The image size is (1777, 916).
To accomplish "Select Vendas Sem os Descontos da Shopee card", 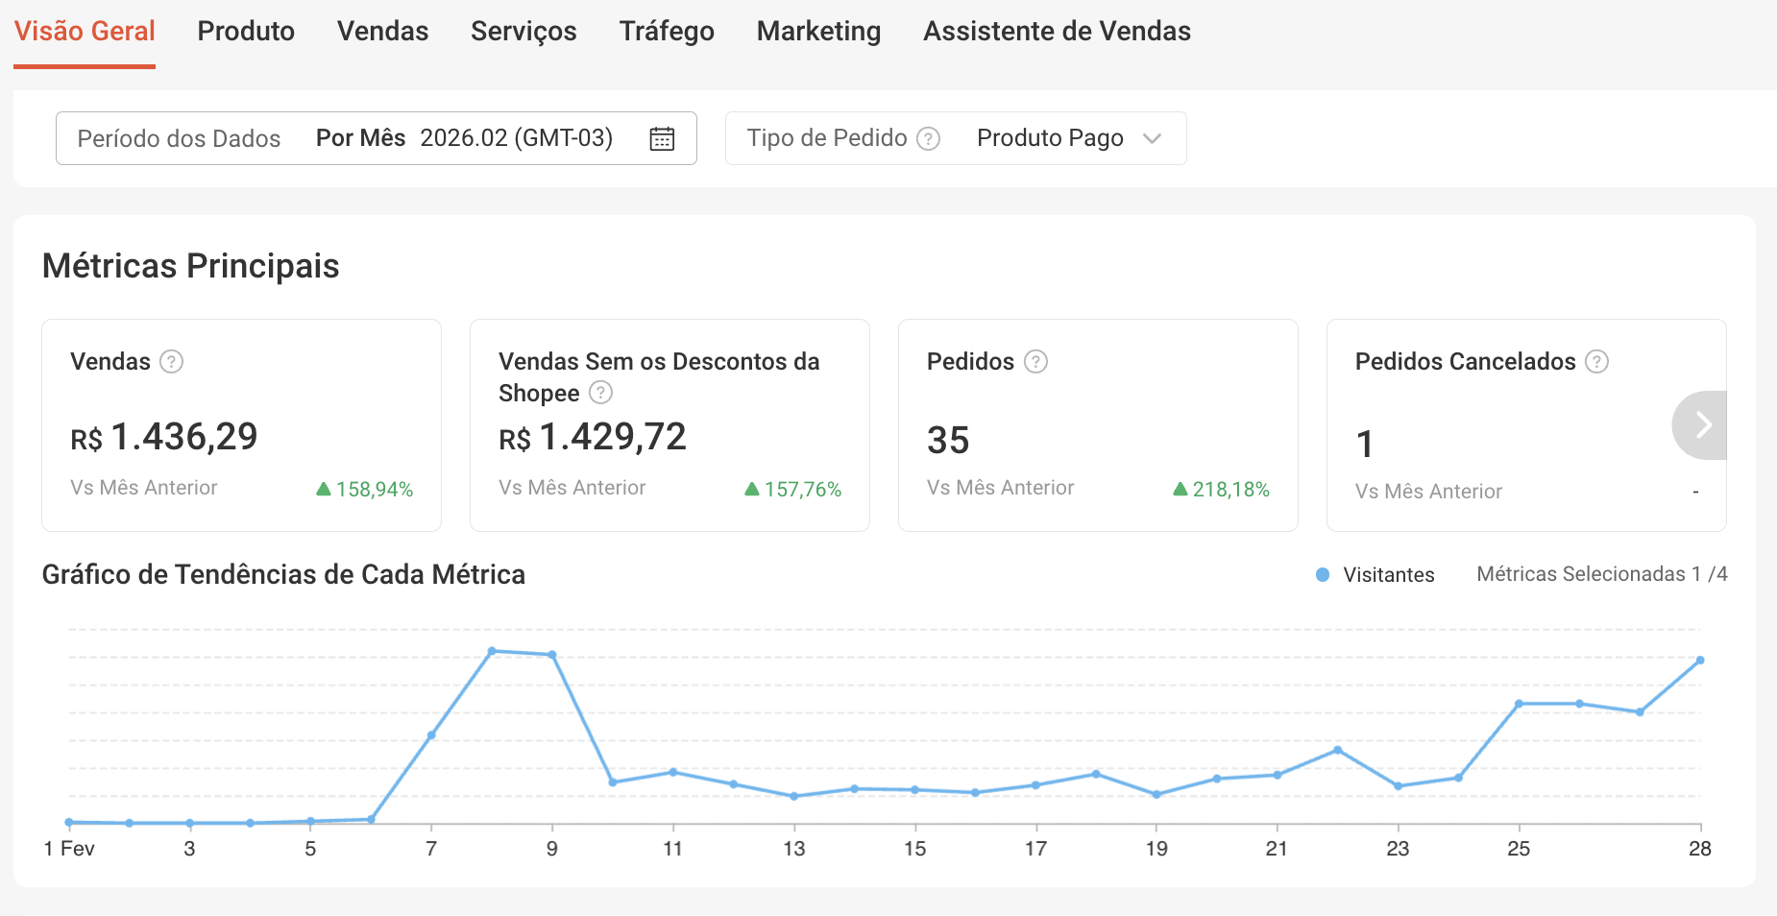I will (x=669, y=425).
